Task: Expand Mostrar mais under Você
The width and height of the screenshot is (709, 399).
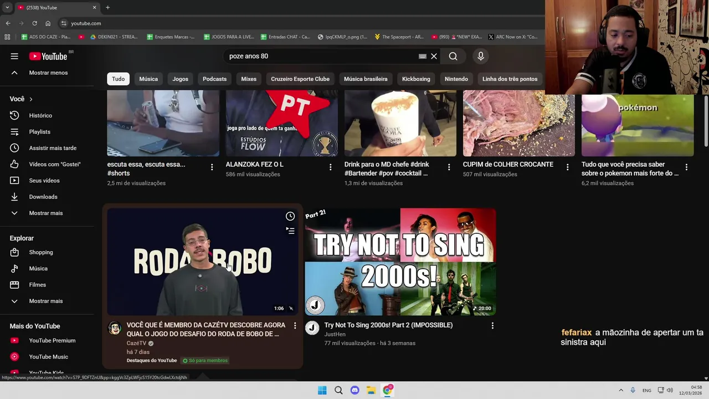Action: pos(47,213)
